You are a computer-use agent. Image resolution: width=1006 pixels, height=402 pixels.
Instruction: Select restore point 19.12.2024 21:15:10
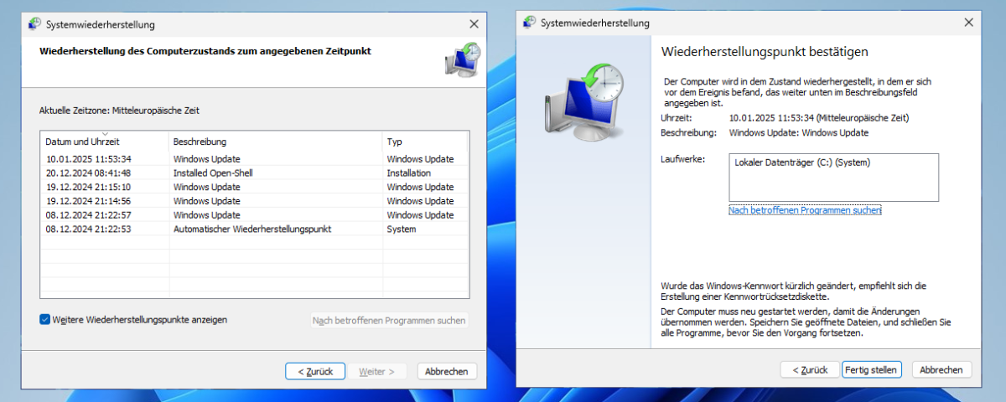[x=254, y=187]
